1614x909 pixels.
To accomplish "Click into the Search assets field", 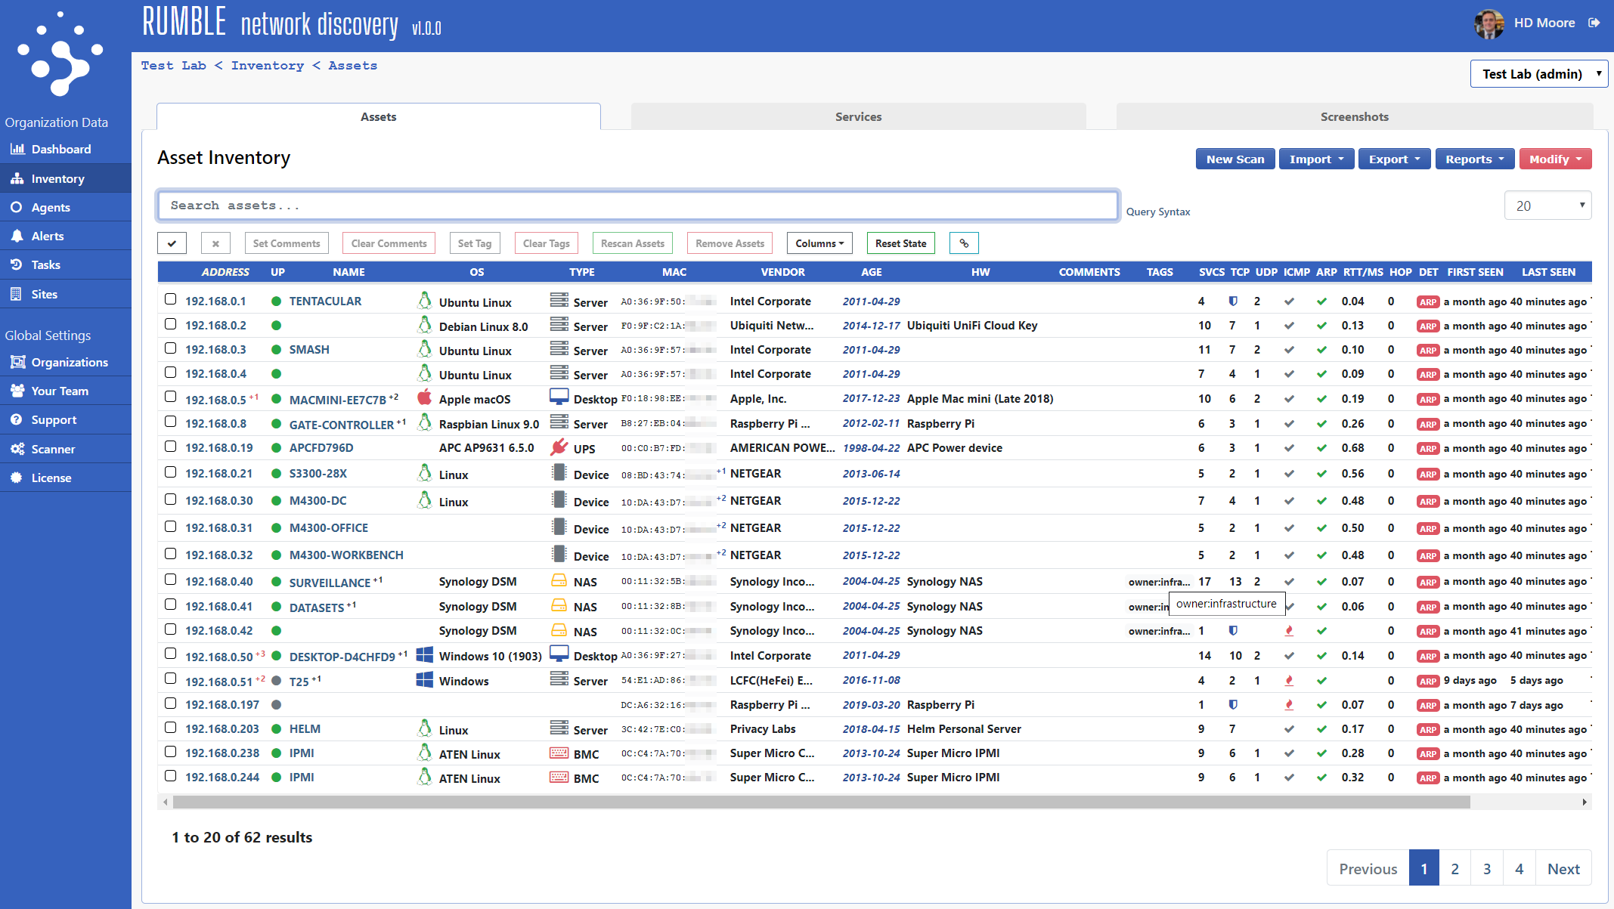I will click(x=637, y=206).
